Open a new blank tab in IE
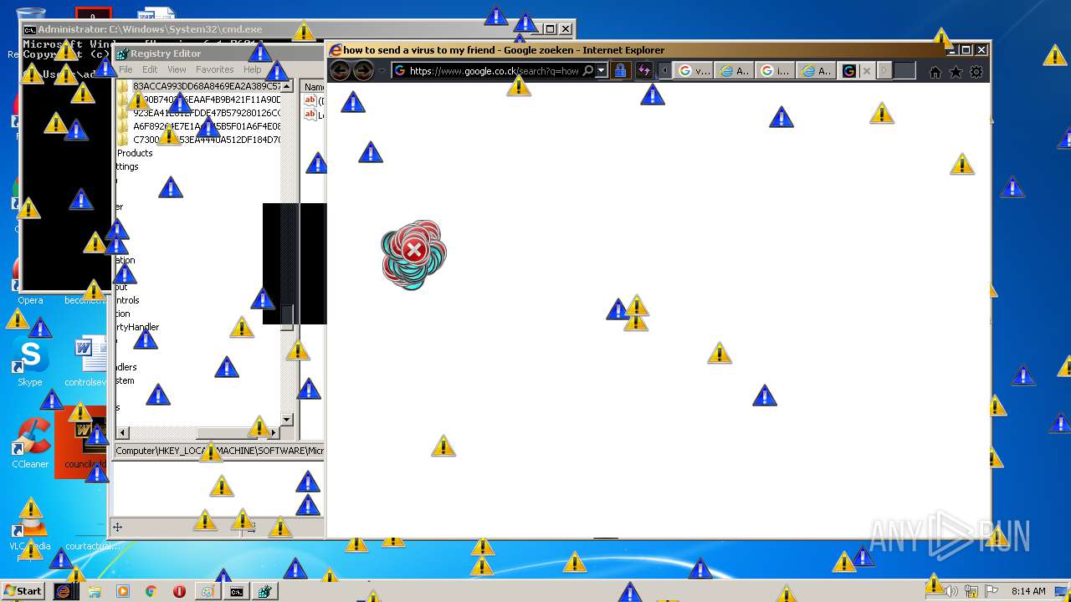 [904, 71]
